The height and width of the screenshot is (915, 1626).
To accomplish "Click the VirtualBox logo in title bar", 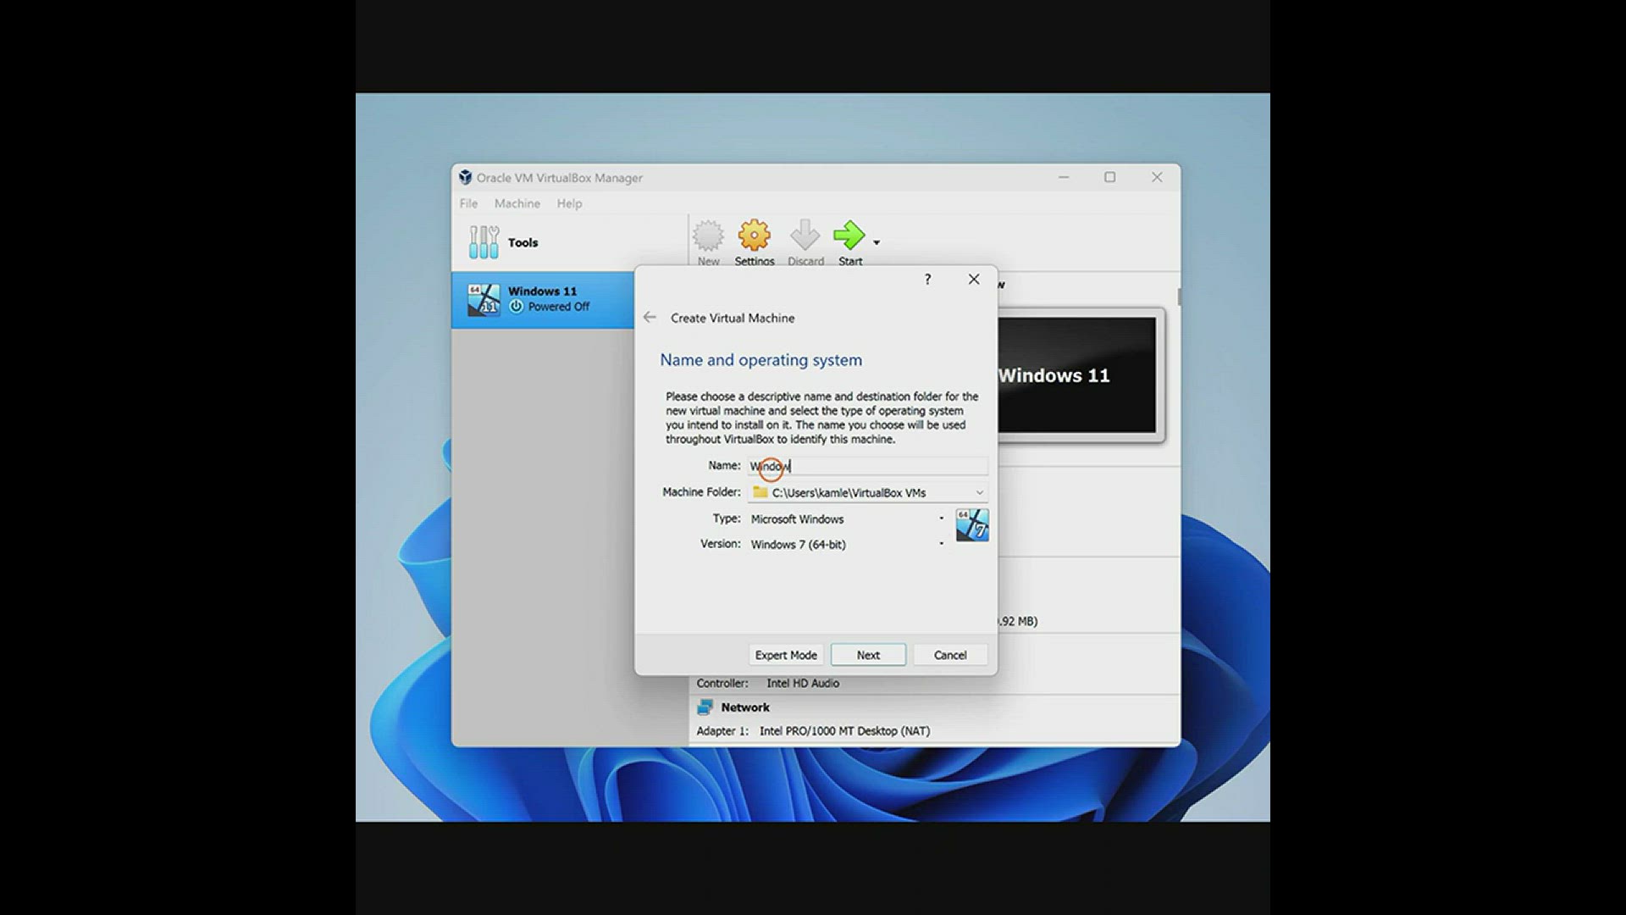I will tap(465, 177).
